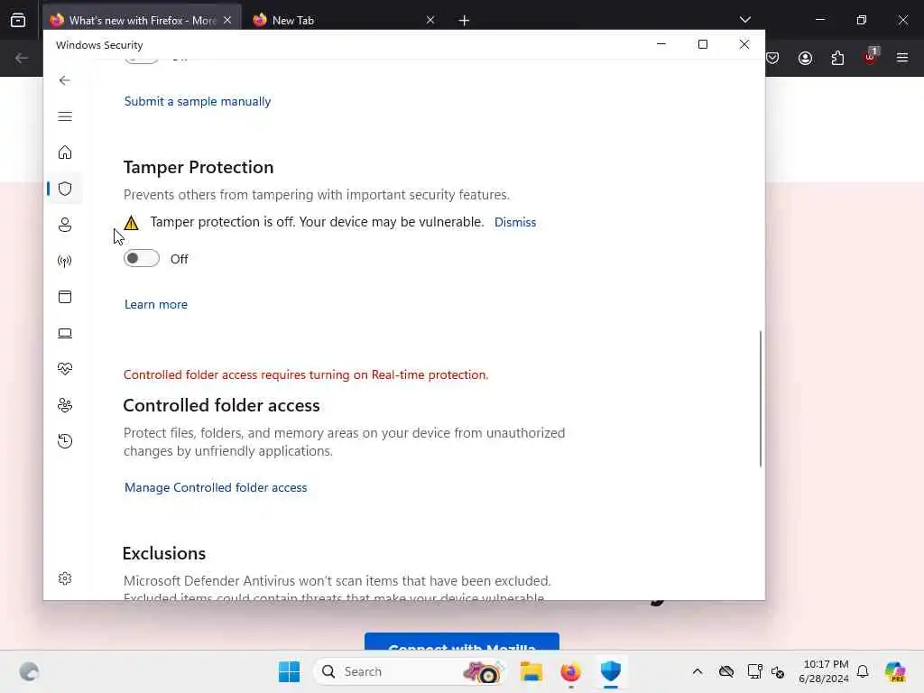Open Firefox View icon in tab bar

[x=18, y=20]
